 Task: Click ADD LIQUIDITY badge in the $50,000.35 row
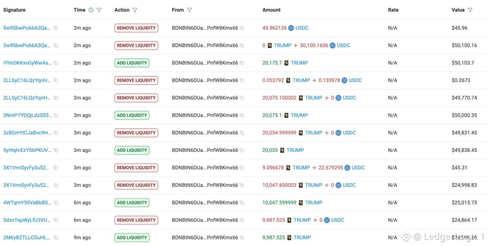click(x=132, y=116)
